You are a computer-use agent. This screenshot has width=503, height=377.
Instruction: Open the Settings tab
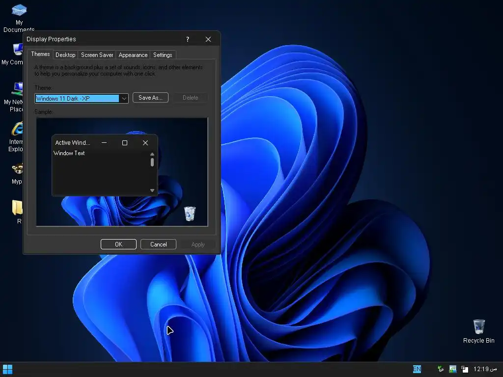[163, 55]
